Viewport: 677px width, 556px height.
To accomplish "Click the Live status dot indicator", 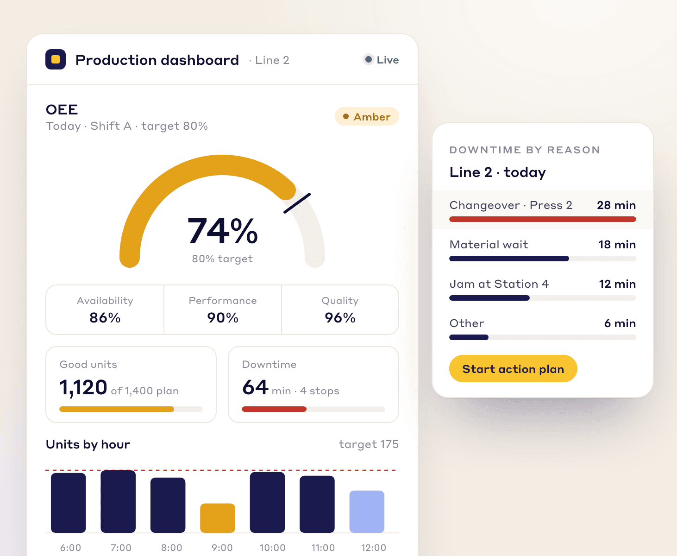I will coord(369,59).
